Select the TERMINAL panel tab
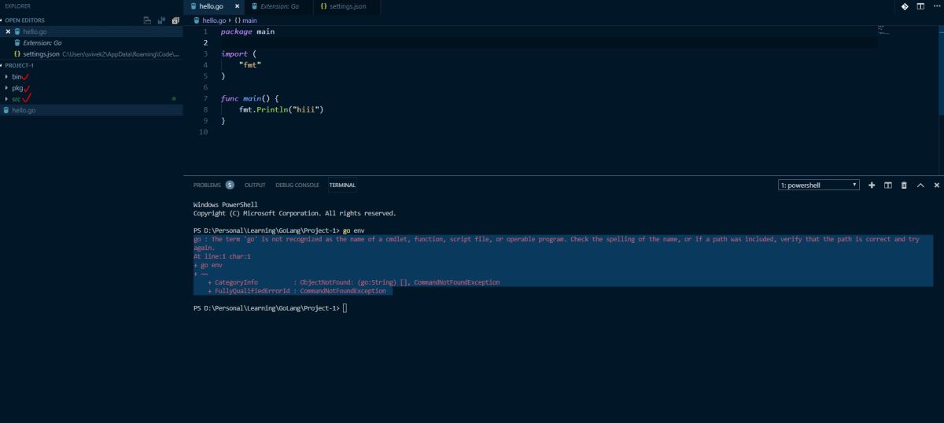The width and height of the screenshot is (944, 423). point(342,185)
